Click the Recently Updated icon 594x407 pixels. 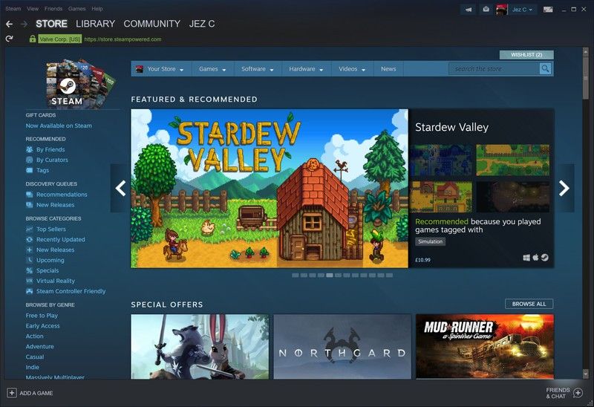pyautogui.click(x=29, y=239)
